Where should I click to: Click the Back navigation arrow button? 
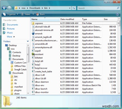(x=4, y=8)
